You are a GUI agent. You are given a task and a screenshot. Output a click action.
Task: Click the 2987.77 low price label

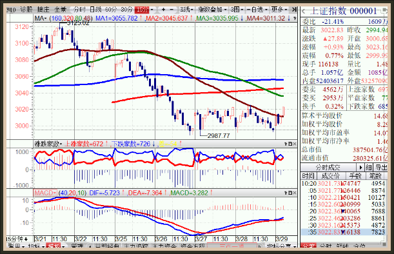tap(219, 135)
